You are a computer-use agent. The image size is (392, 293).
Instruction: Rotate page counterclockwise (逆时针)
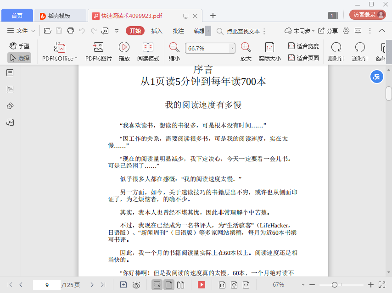click(360, 52)
